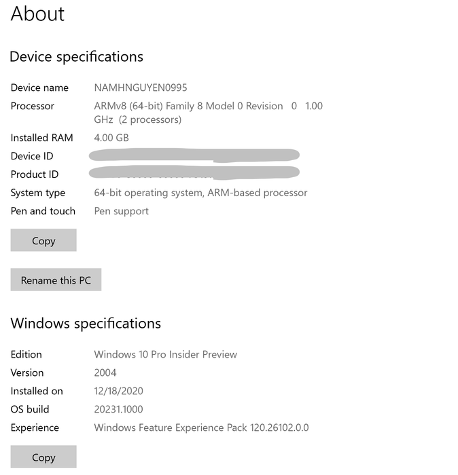458x475 pixels.
Task: Click the Version label
Action: pos(27,373)
